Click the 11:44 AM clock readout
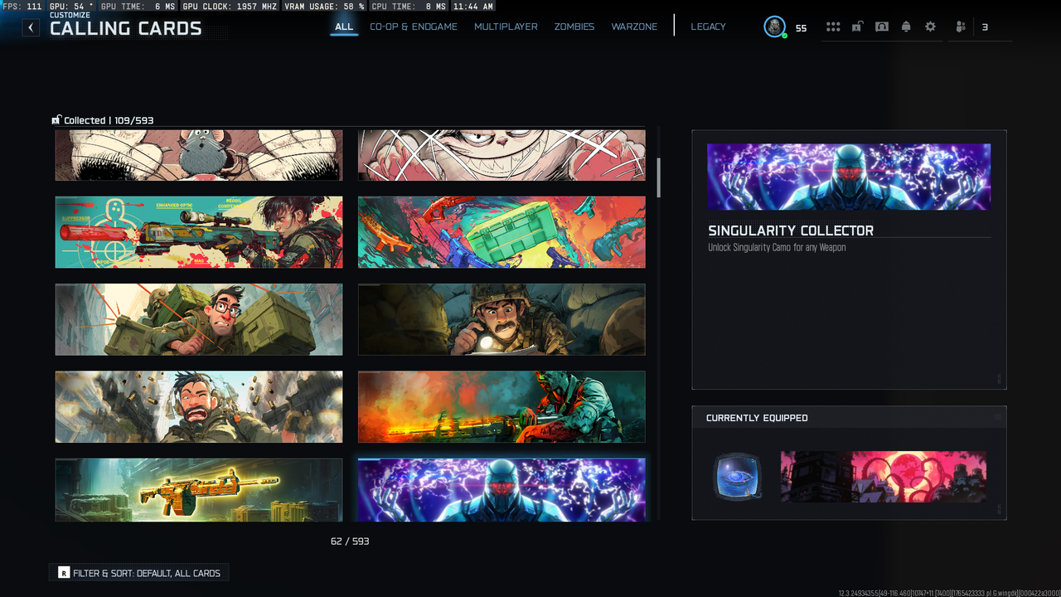This screenshot has width=1061, height=597. [x=474, y=6]
